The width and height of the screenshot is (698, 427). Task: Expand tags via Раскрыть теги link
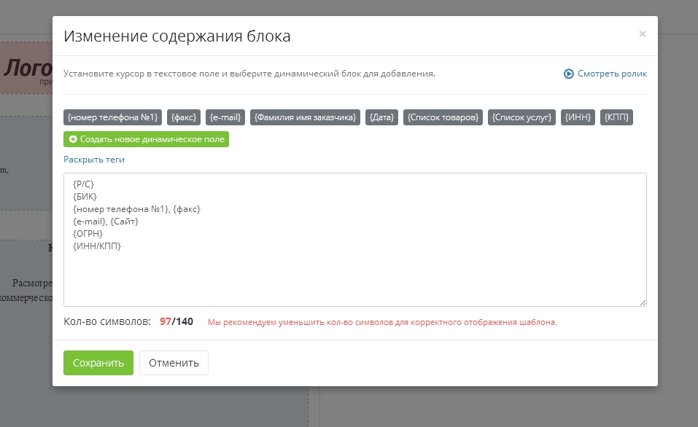click(94, 160)
